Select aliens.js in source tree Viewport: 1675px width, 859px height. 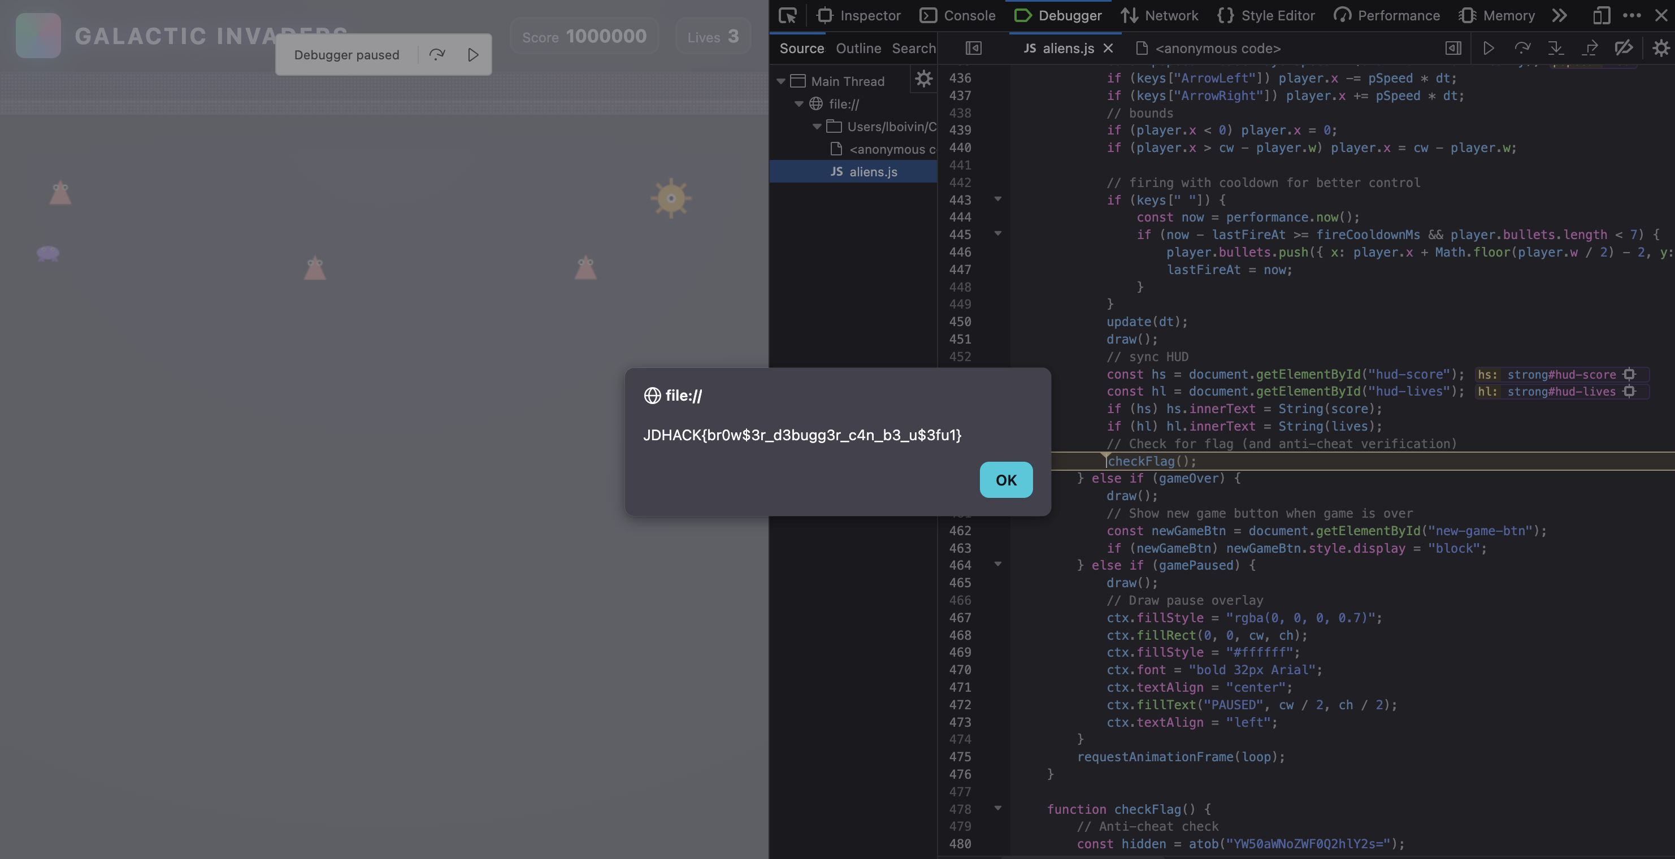tap(873, 172)
